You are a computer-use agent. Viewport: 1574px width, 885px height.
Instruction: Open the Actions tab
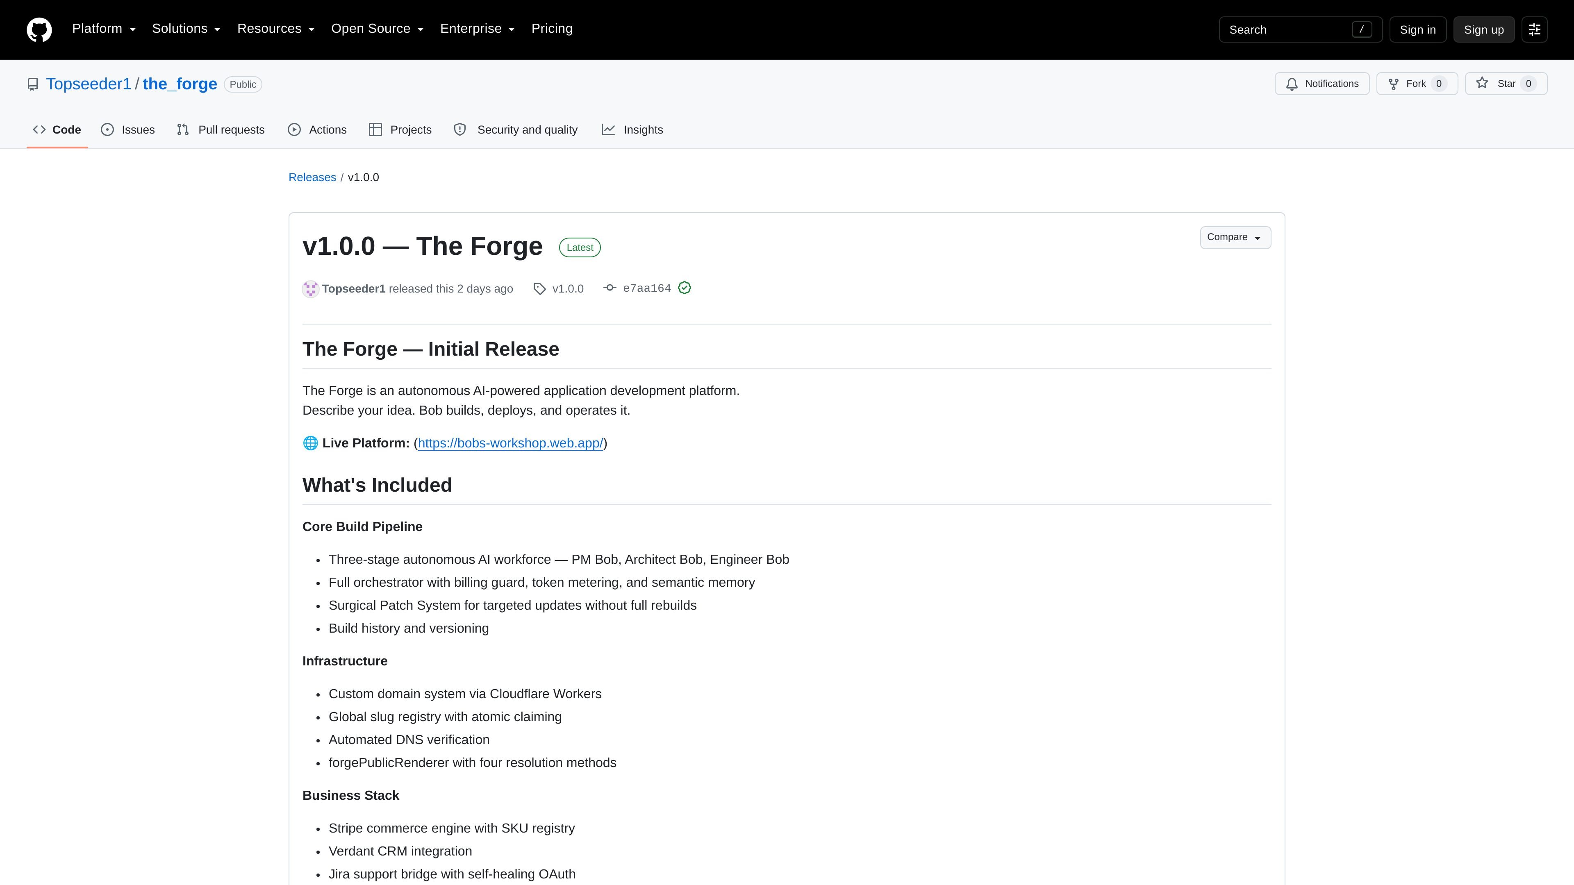click(x=317, y=129)
